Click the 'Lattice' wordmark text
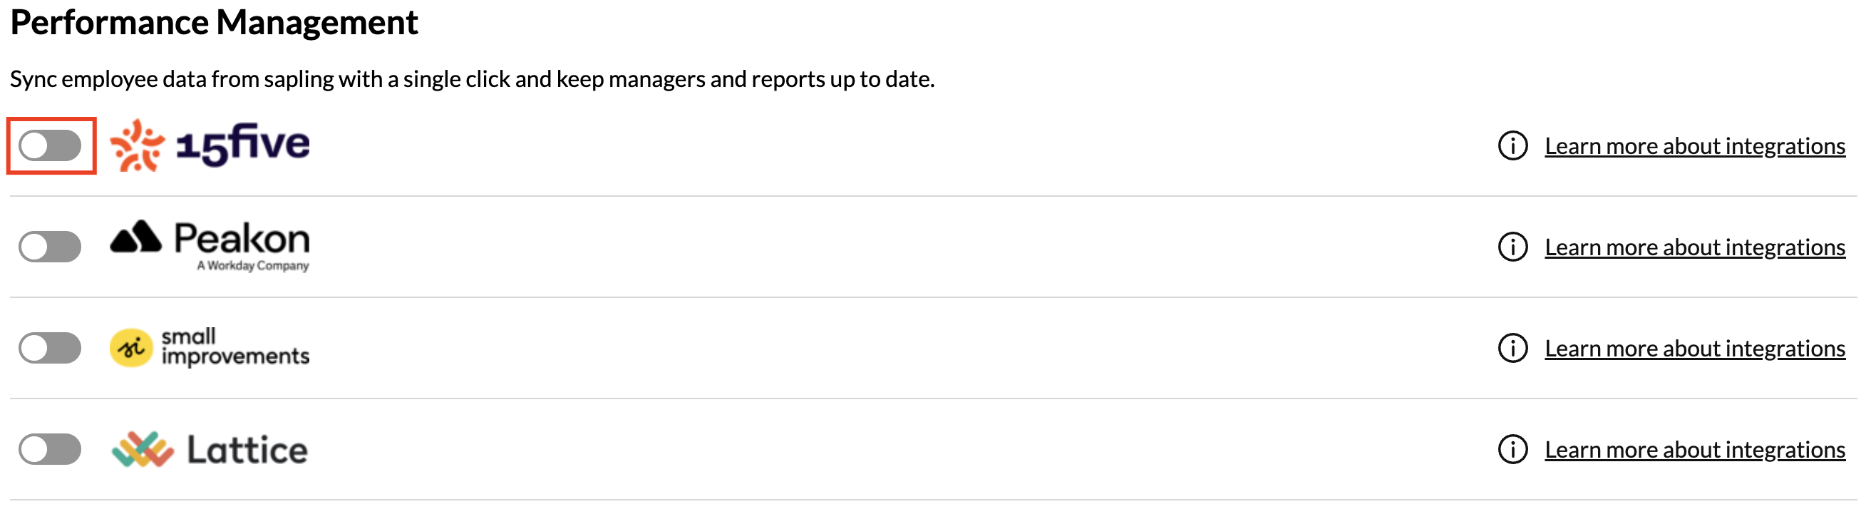The image size is (1866, 509). click(247, 451)
